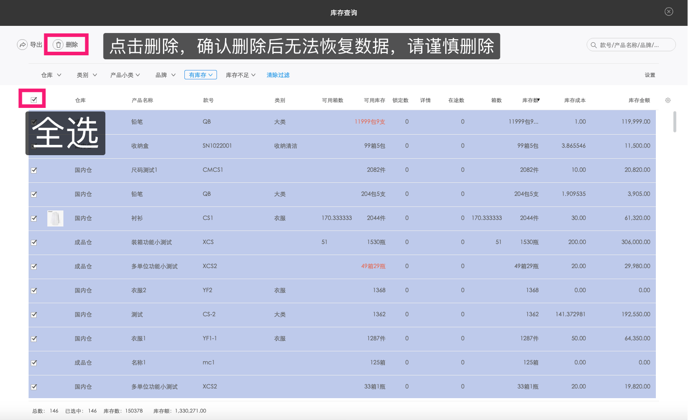Click the 清除过滤 link
The width and height of the screenshot is (688, 420).
click(278, 74)
